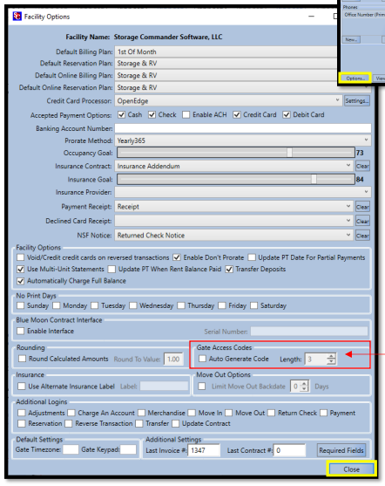Check Use Alternate Insurance Label
This screenshot has height=486, width=385.
point(22,387)
